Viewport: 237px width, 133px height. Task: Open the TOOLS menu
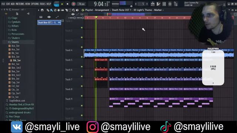[43, 4]
